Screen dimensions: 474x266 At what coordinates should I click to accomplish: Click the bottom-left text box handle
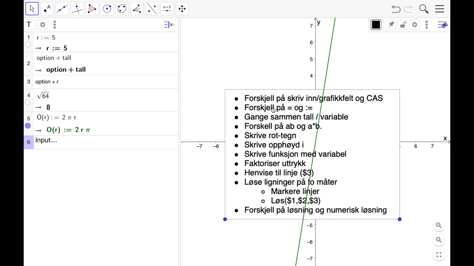click(x=225, y=219)
